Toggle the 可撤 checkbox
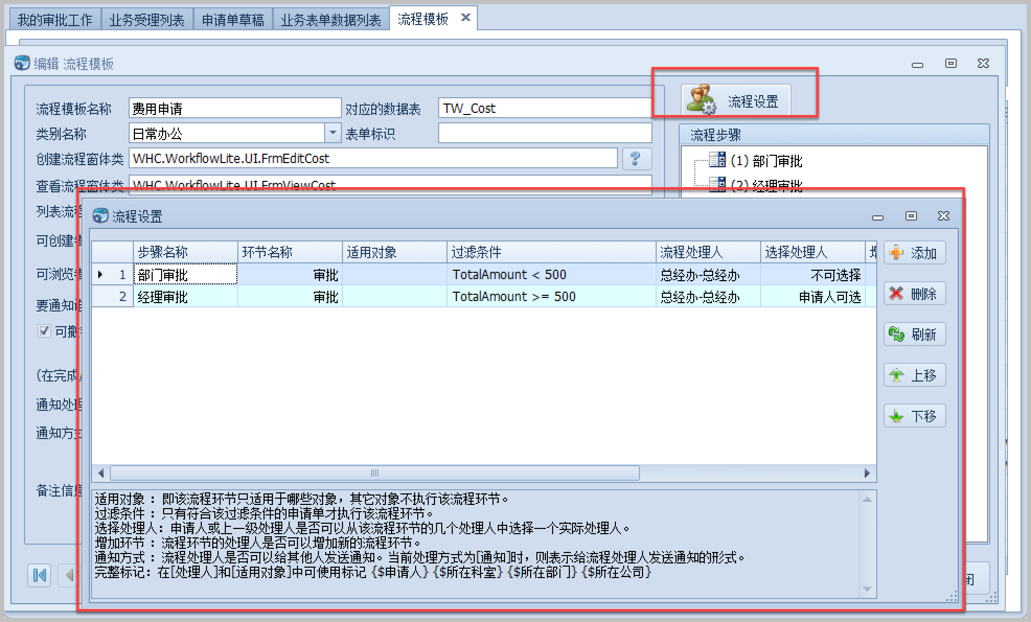 (44, 331)
